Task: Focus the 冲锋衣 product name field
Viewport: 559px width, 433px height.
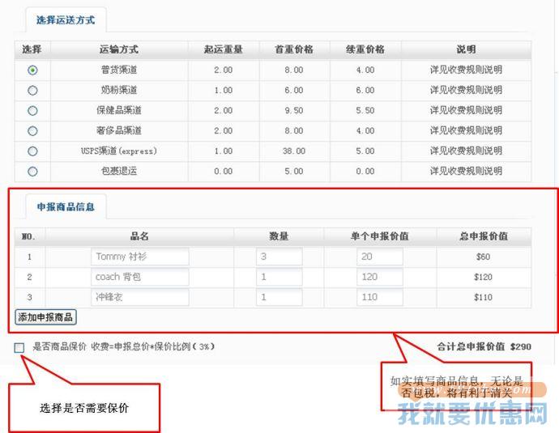Action: coord(139,297)
